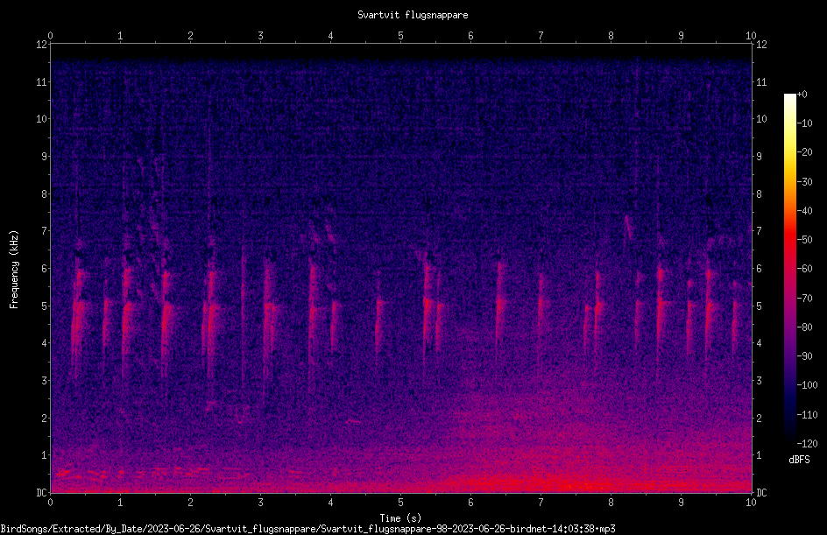The height and width of the screenshot is (535, 827).
Task: Select the '-10' color scale label
Action: pos(804,123)
